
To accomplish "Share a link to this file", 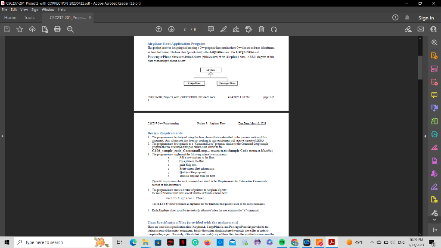I will pos(408,29).
